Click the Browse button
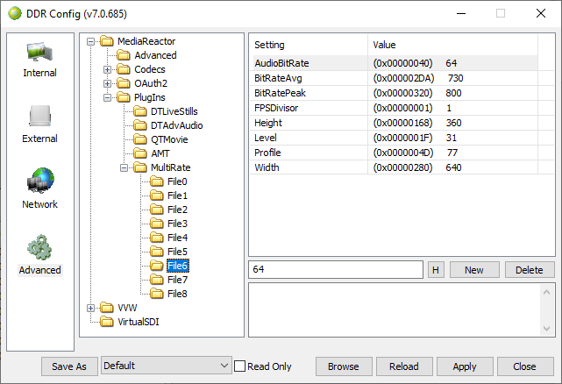562x384 pixels. [x=344, y=366]
